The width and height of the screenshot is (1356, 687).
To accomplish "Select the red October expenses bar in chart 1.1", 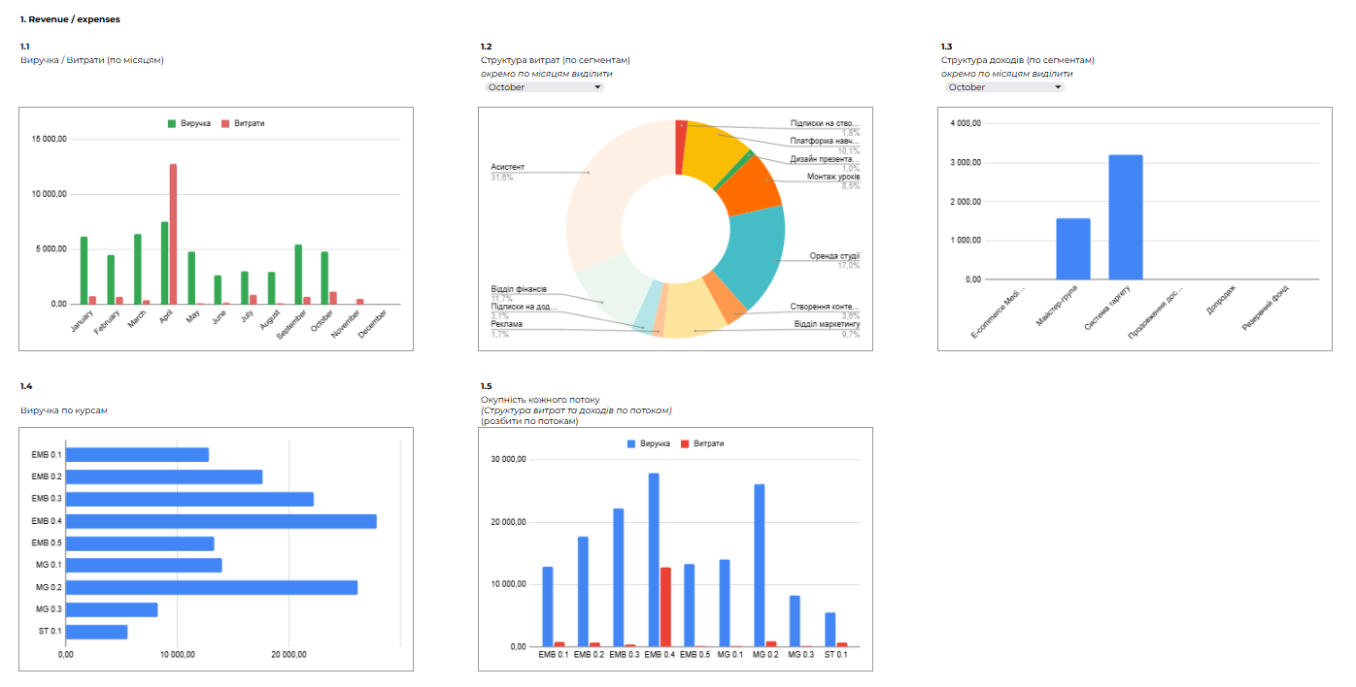I will [x=333, y=298].
